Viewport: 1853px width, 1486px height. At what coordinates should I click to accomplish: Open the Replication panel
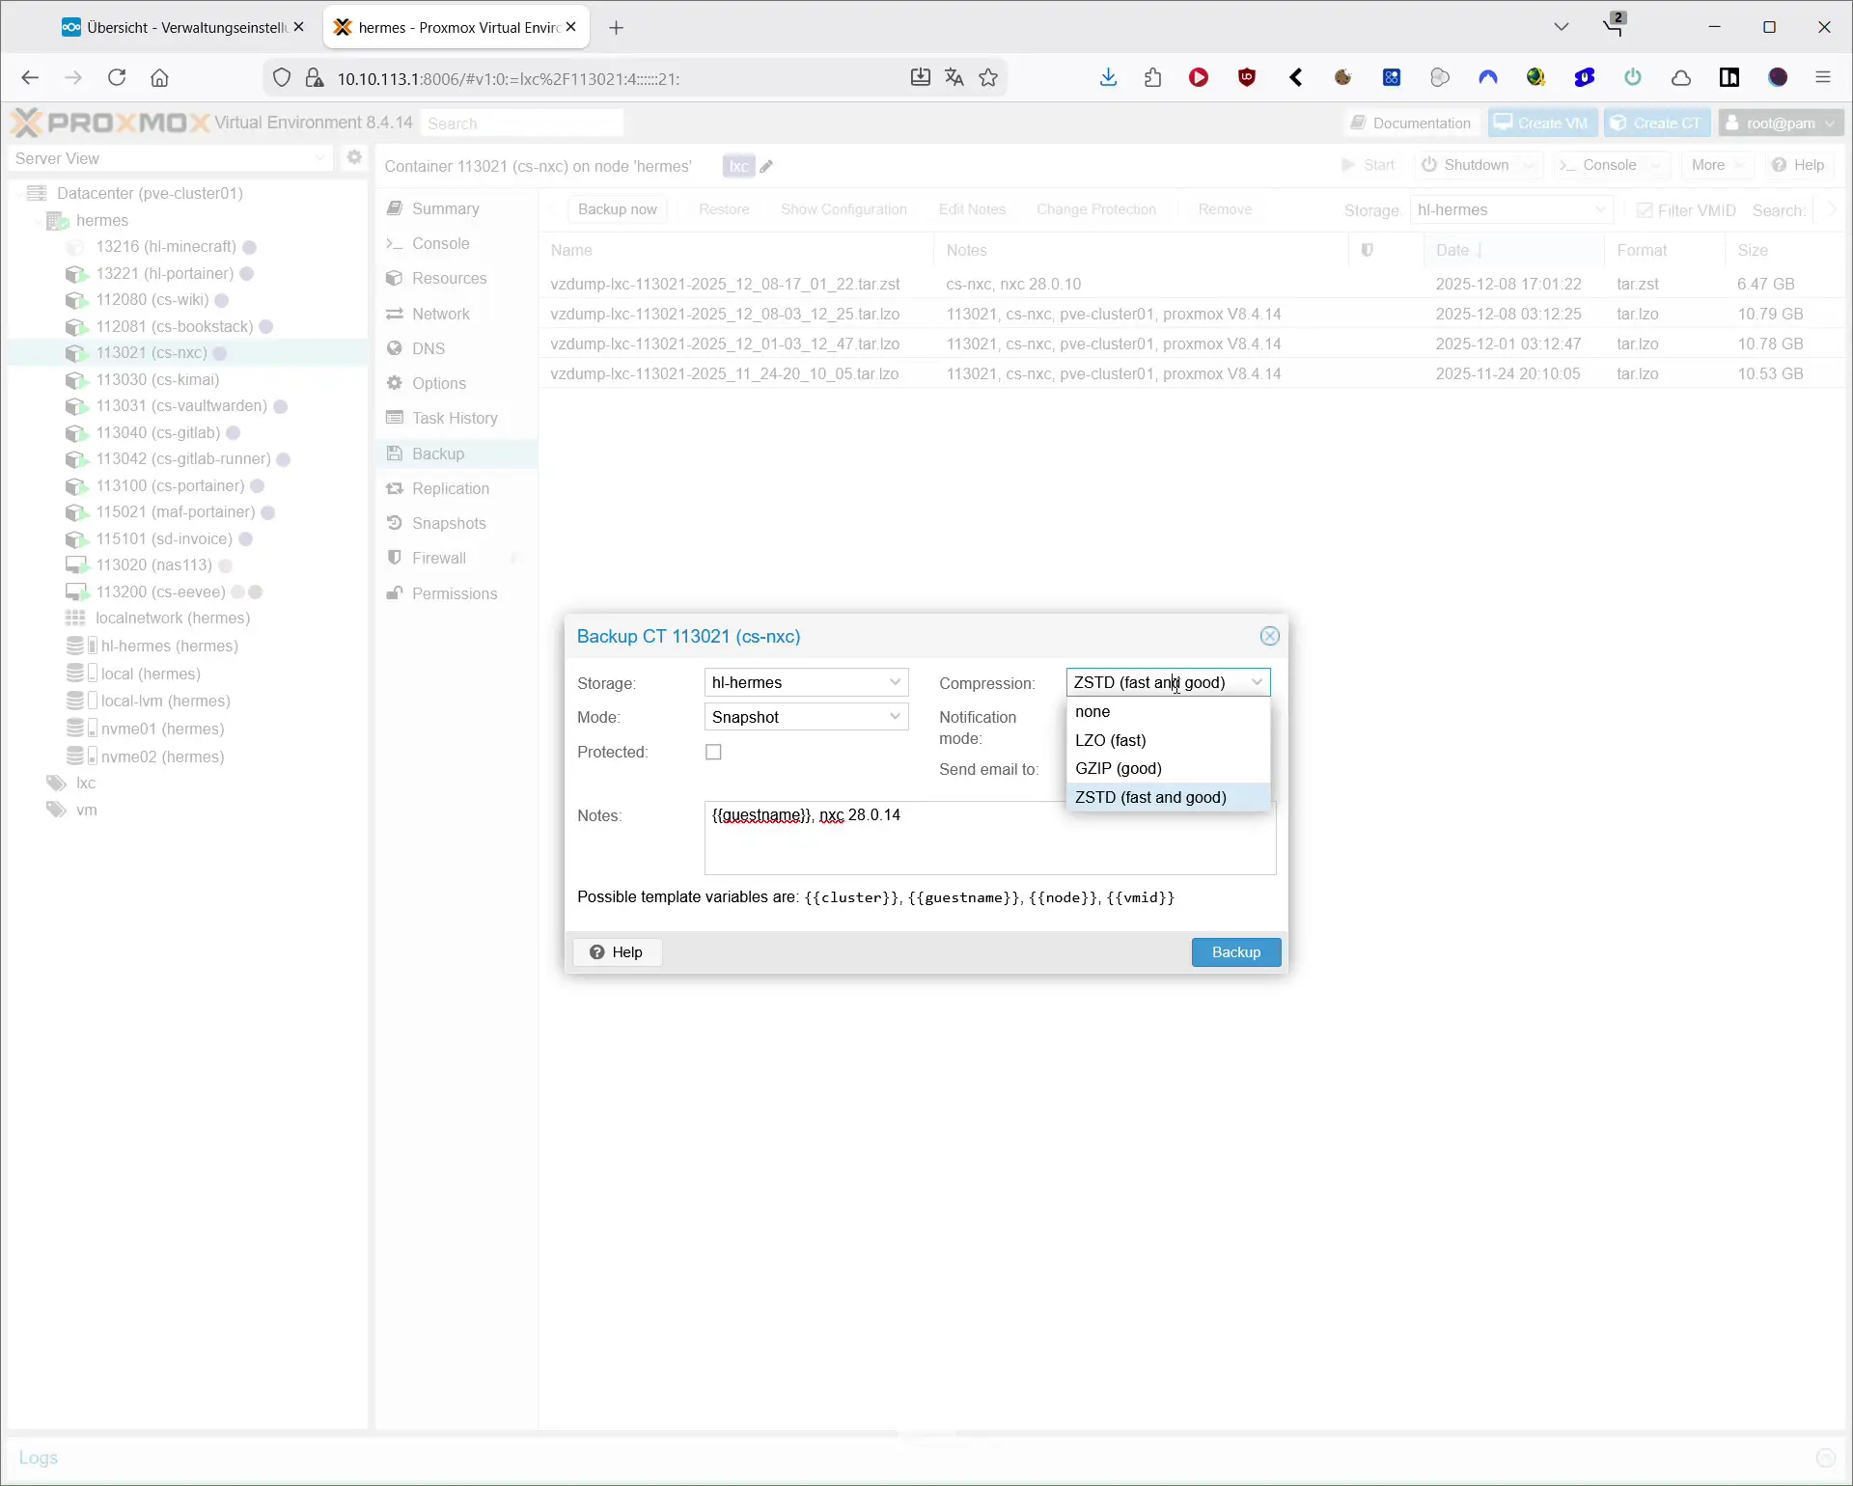click(x=451, y=488)
